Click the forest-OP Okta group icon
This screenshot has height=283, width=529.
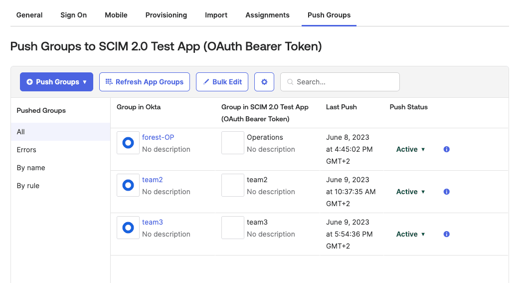(128, 143)
